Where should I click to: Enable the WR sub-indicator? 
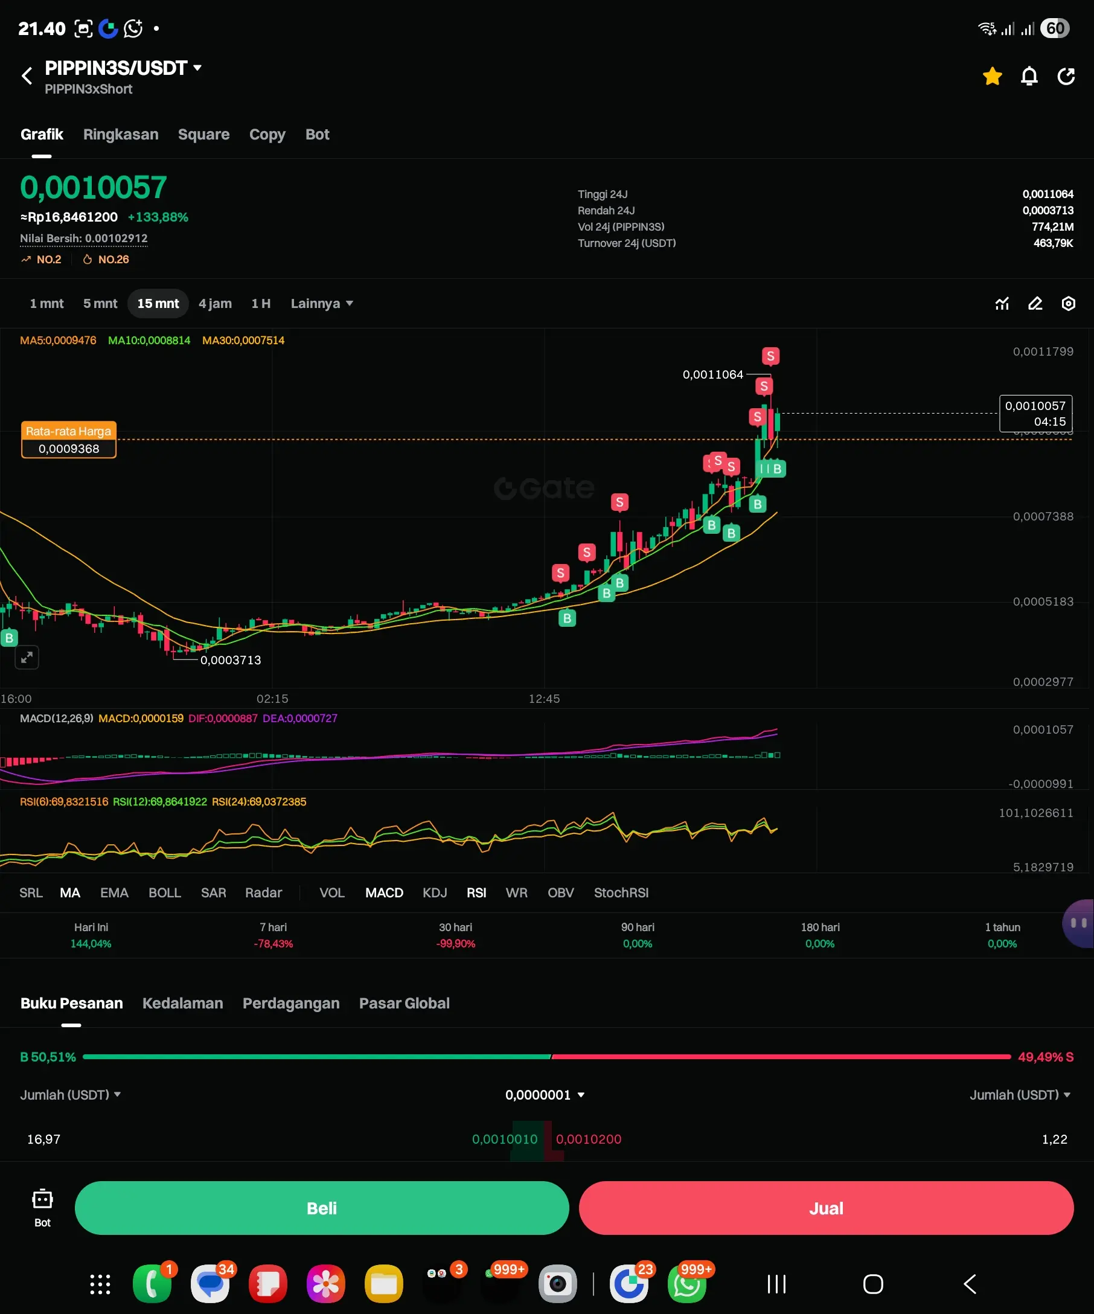point(517,893)
